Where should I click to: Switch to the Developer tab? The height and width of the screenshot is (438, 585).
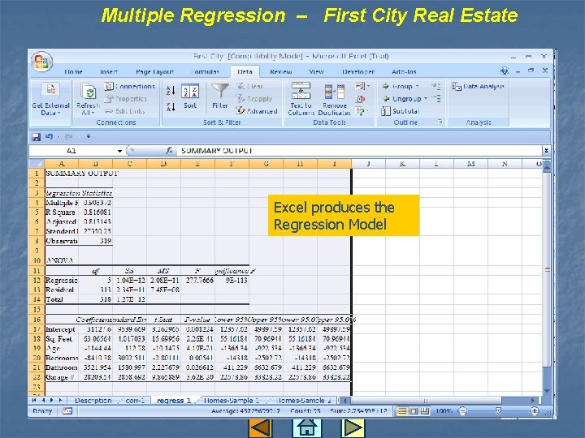pyautogui.click(x=358, y=71)
